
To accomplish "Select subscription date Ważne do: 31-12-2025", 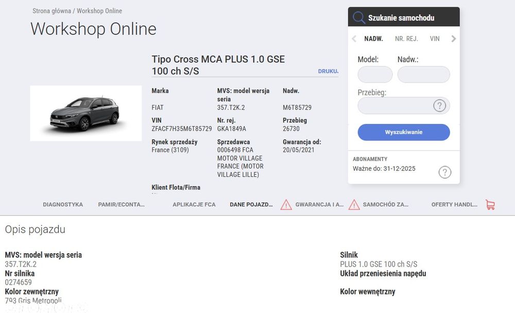I will [384, 169].
